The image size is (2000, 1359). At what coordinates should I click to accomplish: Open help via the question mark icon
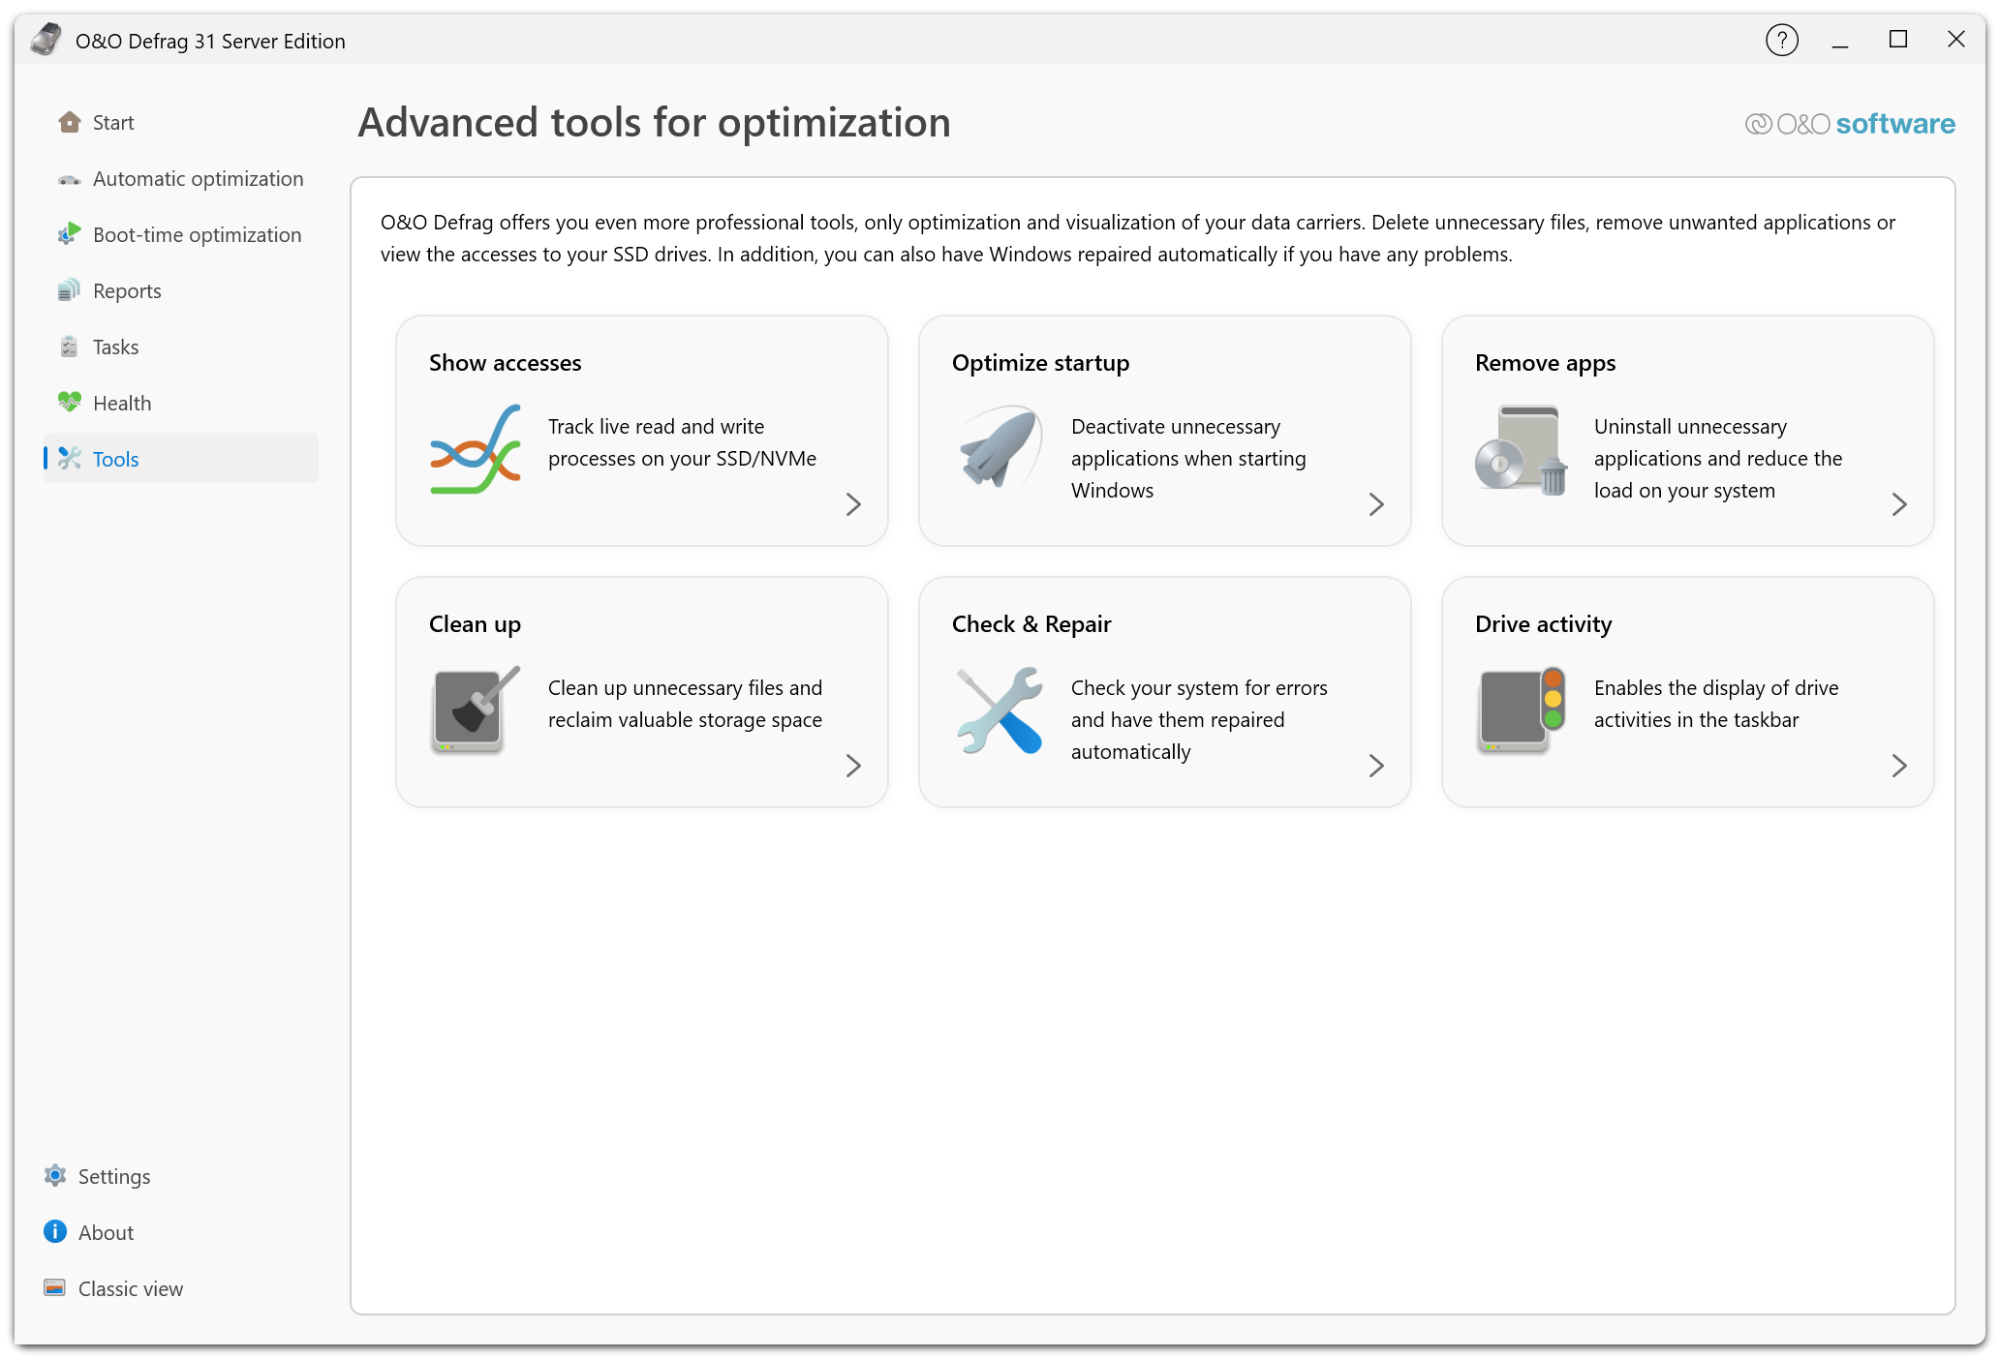coord(1782,40)
